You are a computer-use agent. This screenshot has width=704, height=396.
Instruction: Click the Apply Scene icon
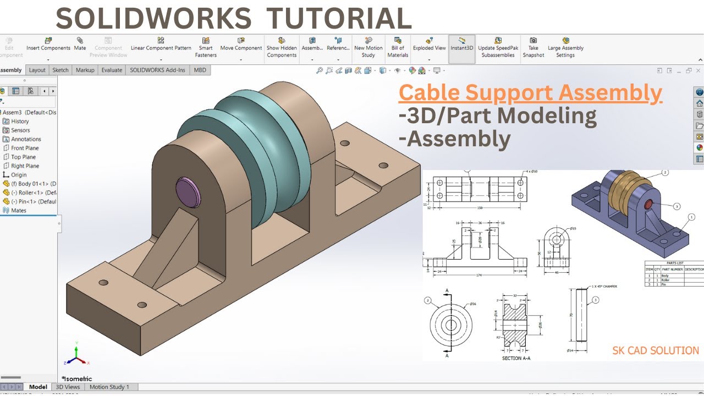tap(422, 70)
